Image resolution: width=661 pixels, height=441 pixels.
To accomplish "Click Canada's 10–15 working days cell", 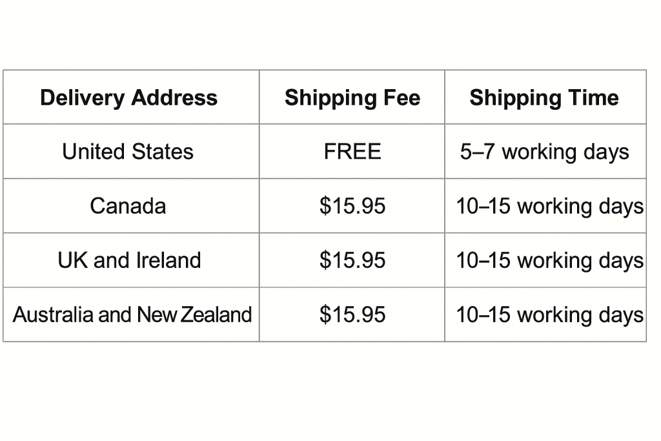I will [x=545, y=206].
